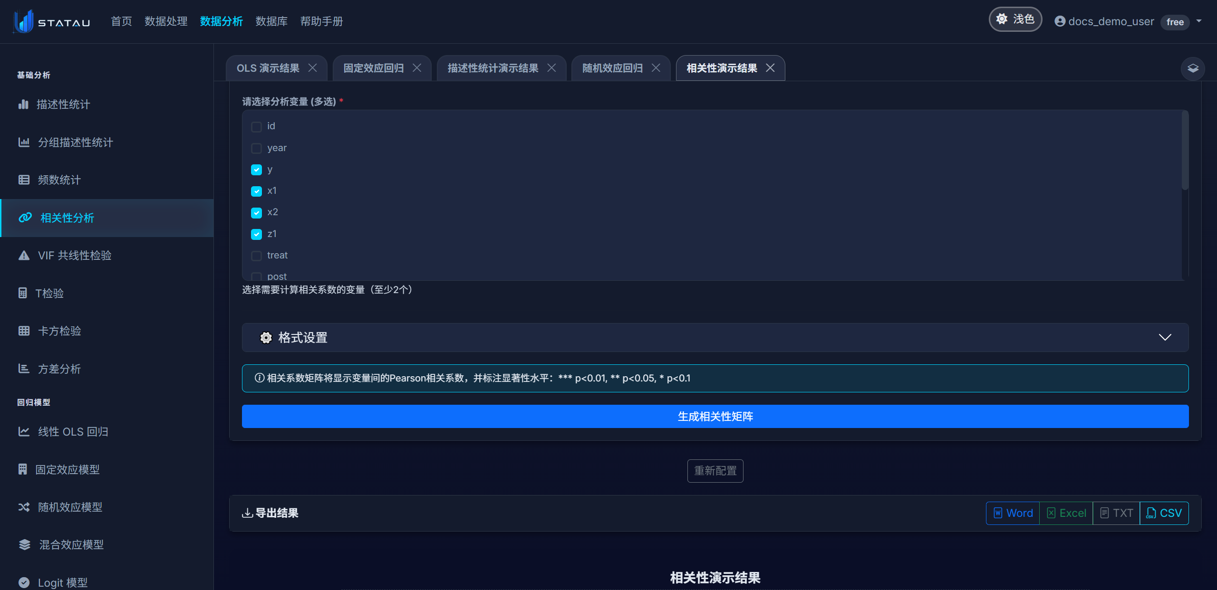Check the id variable checkbox

click(x=256, y=126)
